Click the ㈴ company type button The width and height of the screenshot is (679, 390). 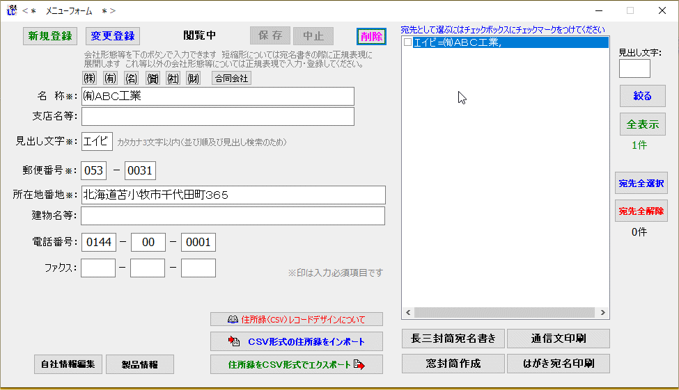point(131,79)
